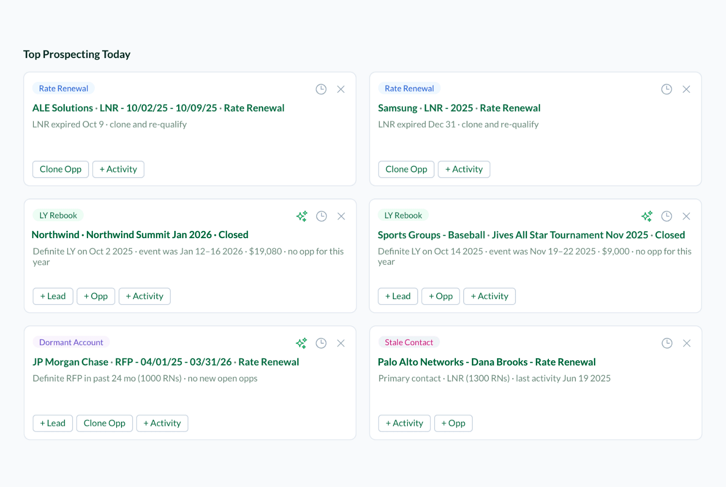Screen dimensions: 726x487
Task: Open the Northwind Summit Jan 2026 title
Action: 140,235
